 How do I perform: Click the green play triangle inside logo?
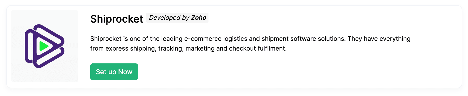[44, 46]
